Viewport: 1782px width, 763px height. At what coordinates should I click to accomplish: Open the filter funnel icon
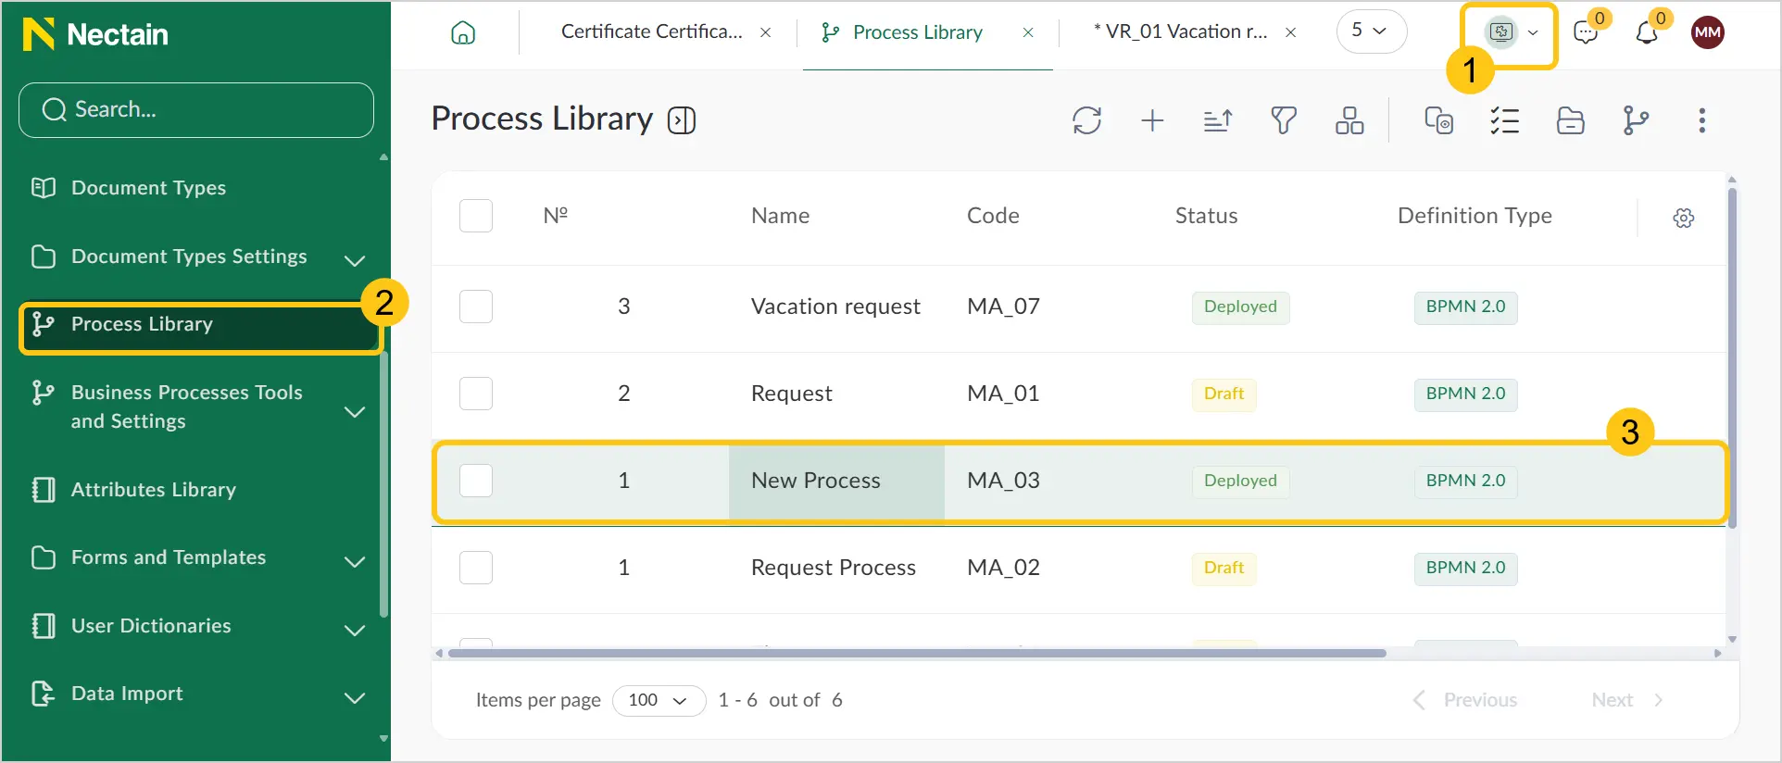pyautogui.click(x=1284, y=120)
